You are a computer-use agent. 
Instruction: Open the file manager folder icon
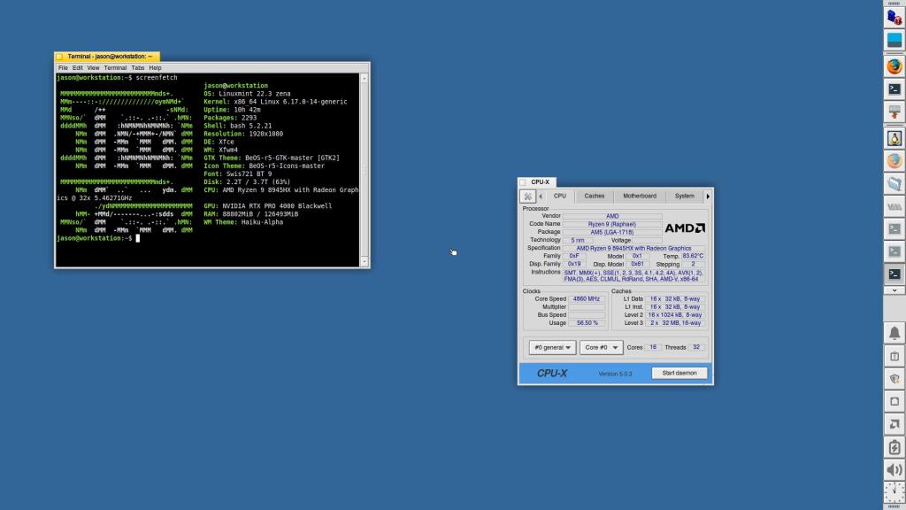coord(894,184)
